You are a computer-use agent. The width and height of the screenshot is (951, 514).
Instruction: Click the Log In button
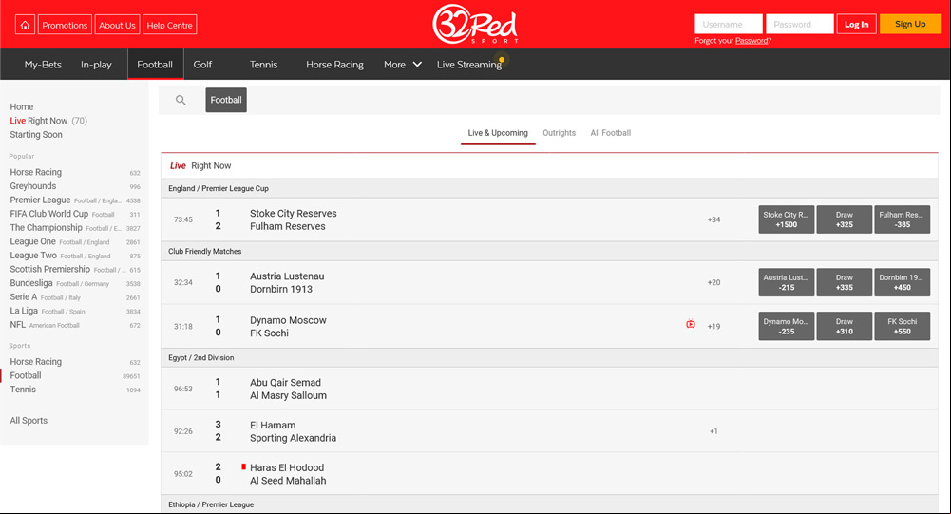click(x=856, y=25)
